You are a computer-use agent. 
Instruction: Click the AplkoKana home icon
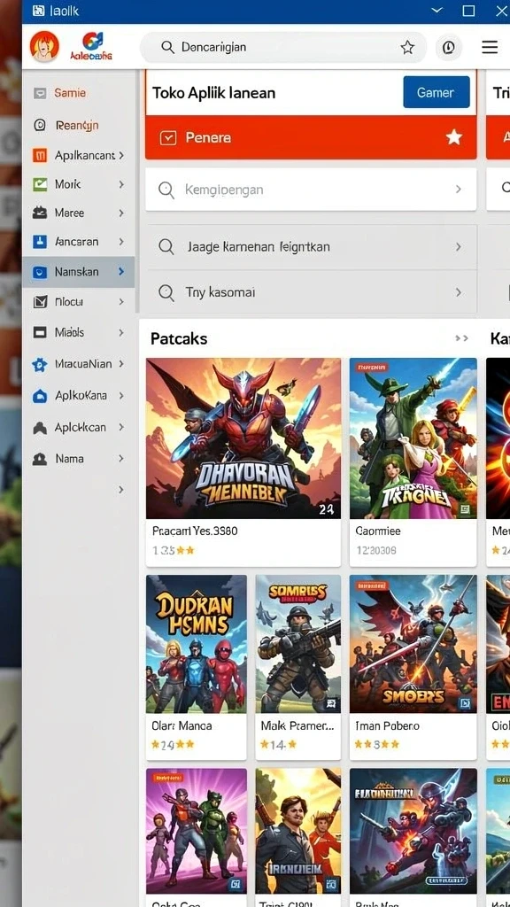[x=40, y=396]
